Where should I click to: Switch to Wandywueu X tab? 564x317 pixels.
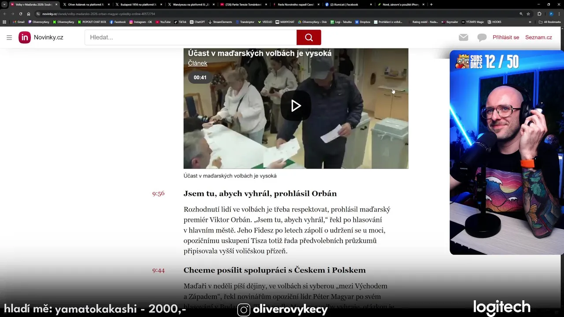click(191, 4)
